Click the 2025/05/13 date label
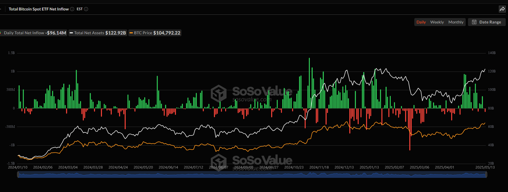 pos(485,167)
